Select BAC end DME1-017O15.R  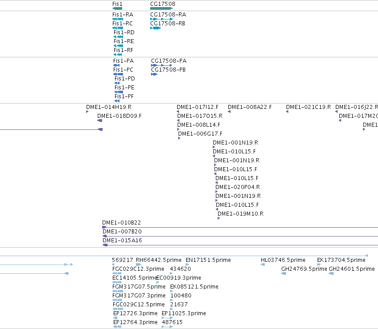[200, 116]
